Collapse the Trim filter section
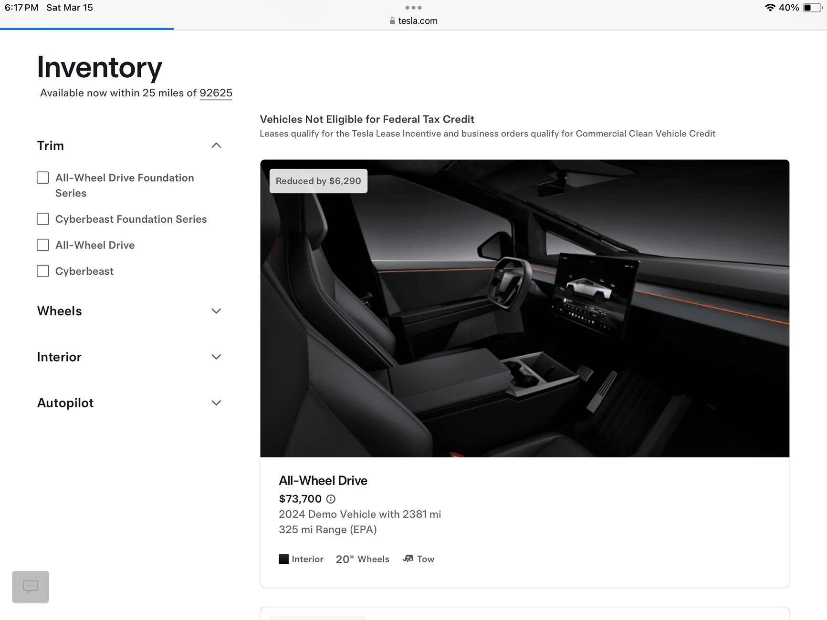Screen dimensions: 827x620 (x=216, y=145)
